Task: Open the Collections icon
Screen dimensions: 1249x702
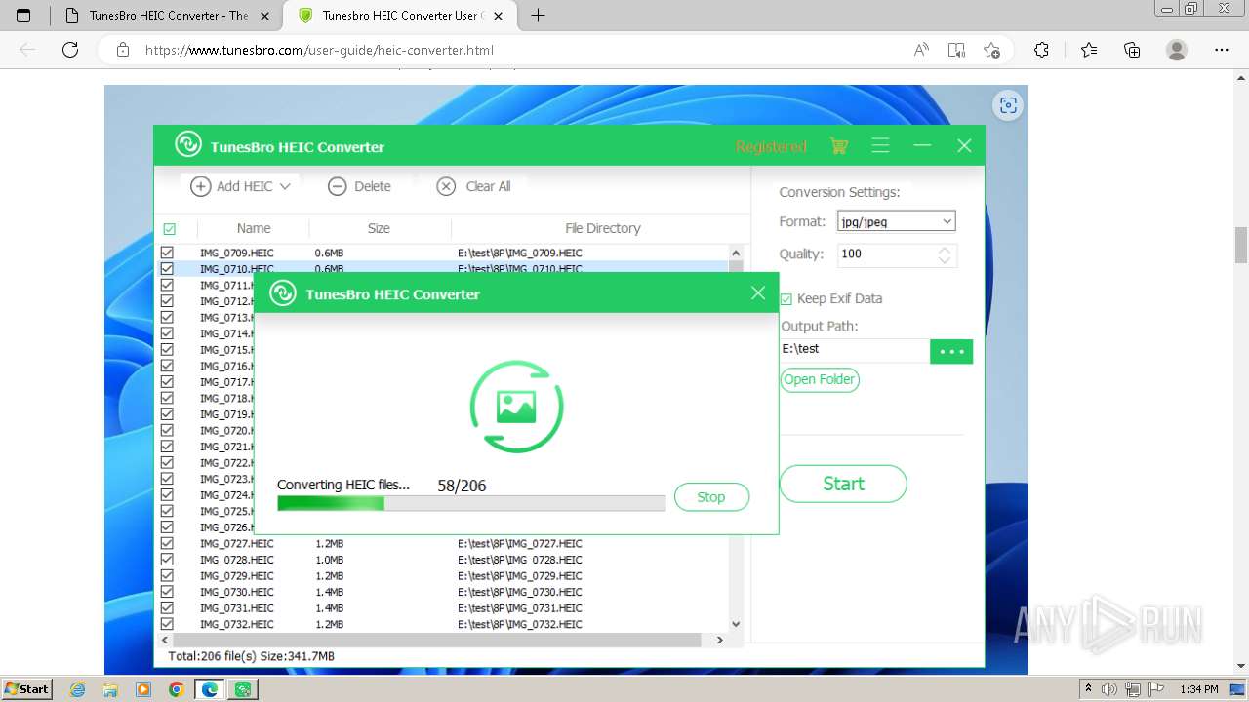Action: tap(1132, 50)
